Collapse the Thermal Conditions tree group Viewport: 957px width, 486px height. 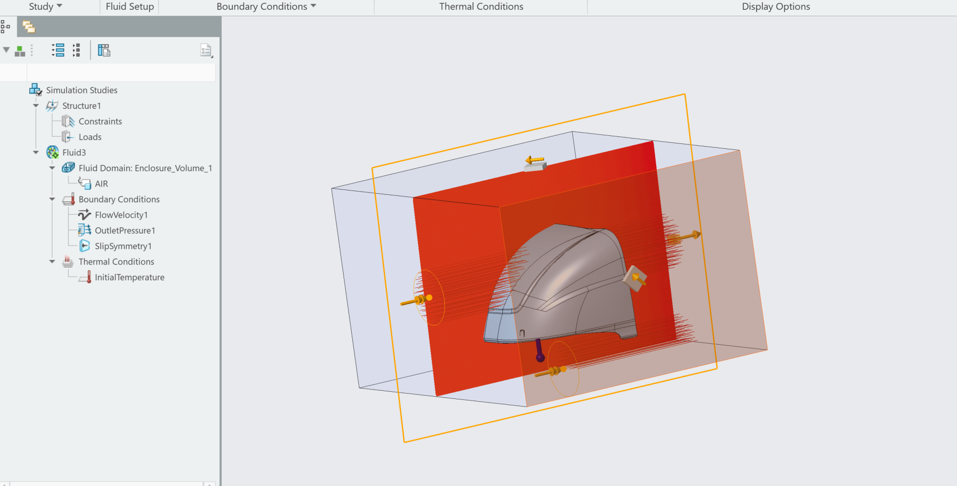click(x=52, y=262)
